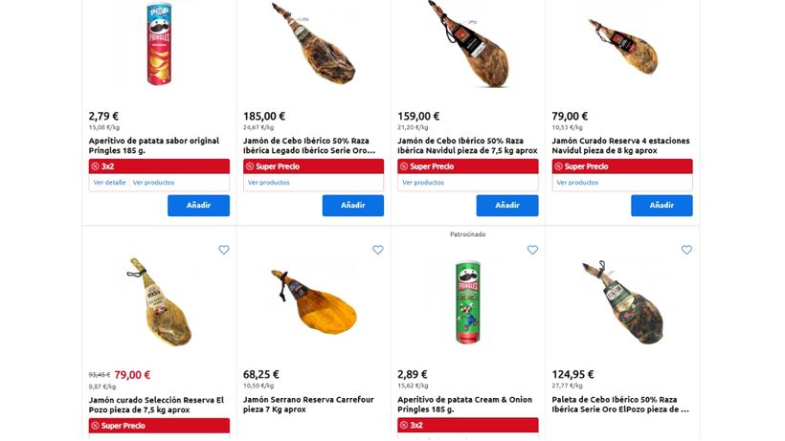View the Jamón Serrano Reserva Carrefour product photo

pos(313,300)
